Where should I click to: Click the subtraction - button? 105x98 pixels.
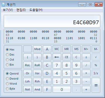[x=86, y=81]
